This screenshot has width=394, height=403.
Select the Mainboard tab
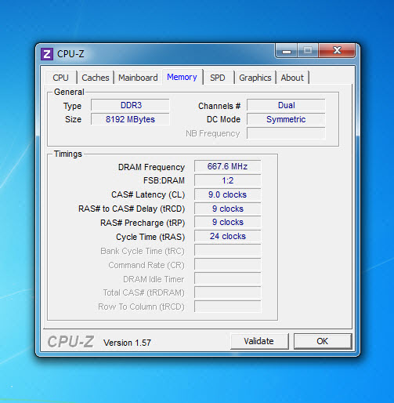(x=138, y=78)
